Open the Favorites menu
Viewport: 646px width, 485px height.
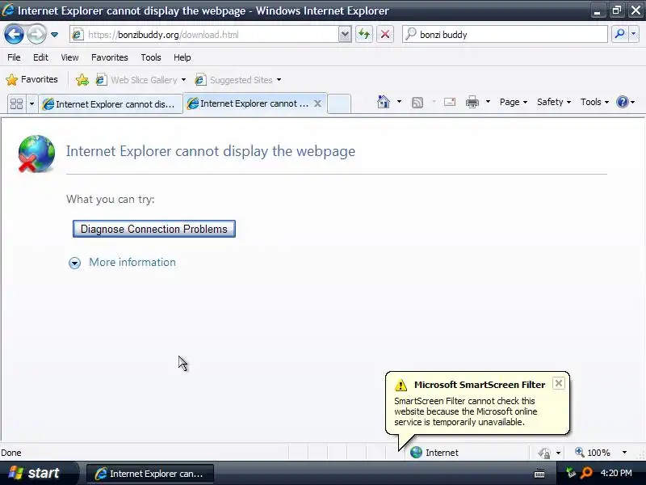(110, 57)
